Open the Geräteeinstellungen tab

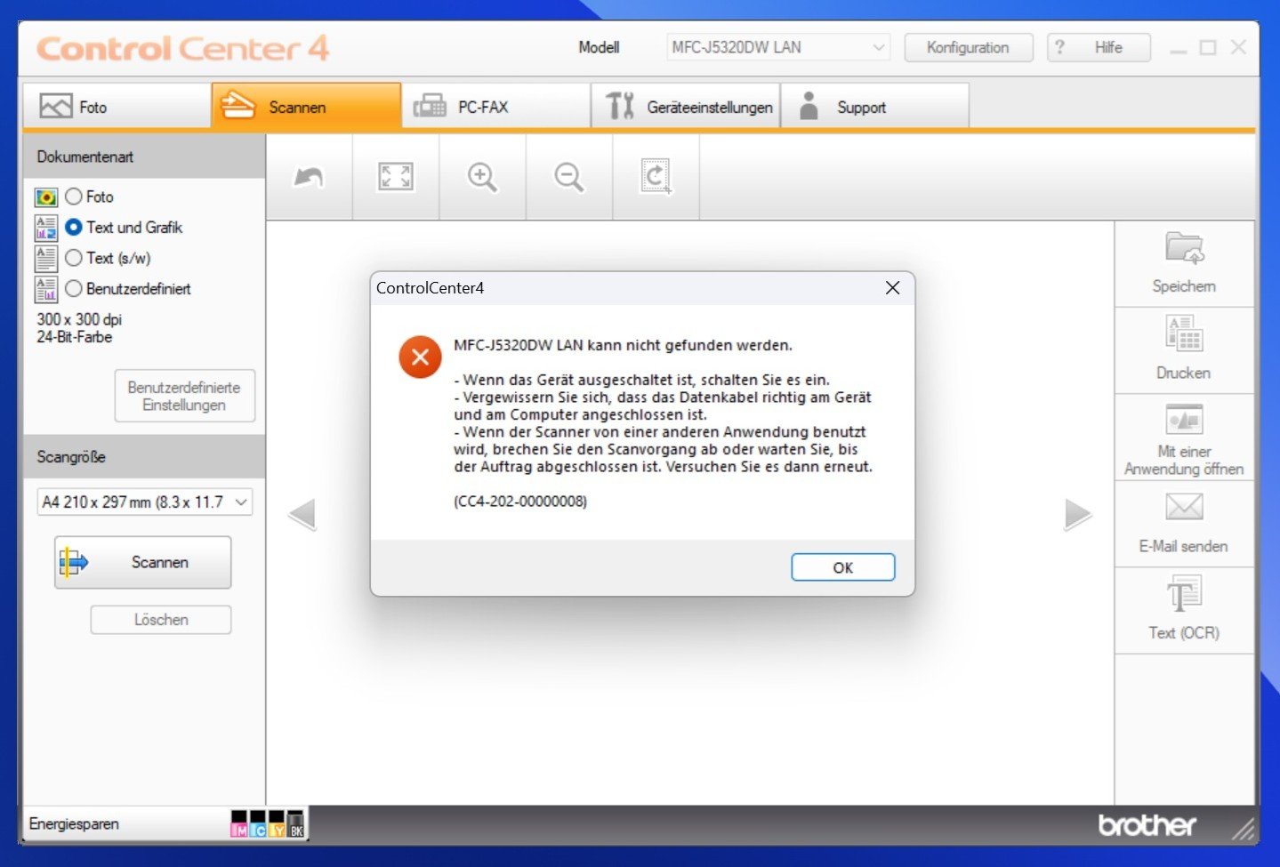tap(686, 107)
